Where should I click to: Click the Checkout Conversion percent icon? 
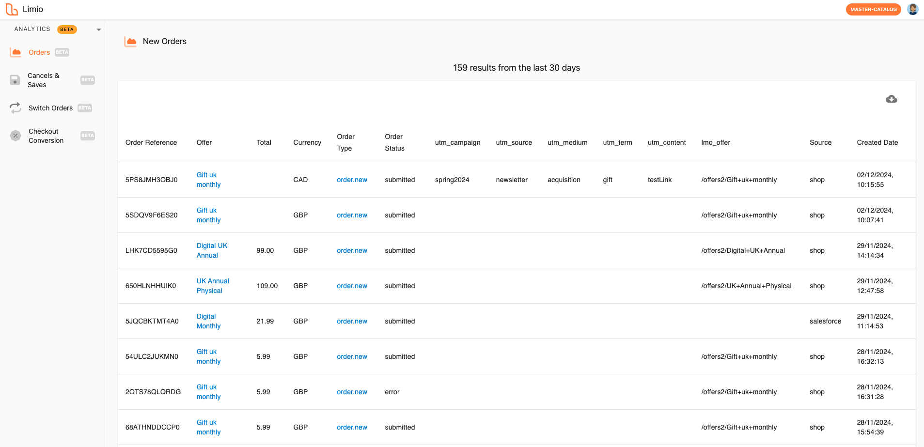pos(16,136)
